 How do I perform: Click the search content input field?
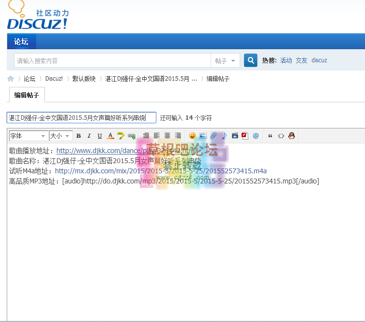[112, 60]
